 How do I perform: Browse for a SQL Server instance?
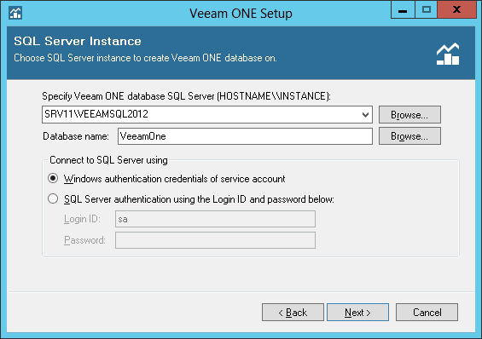(409, 115)
